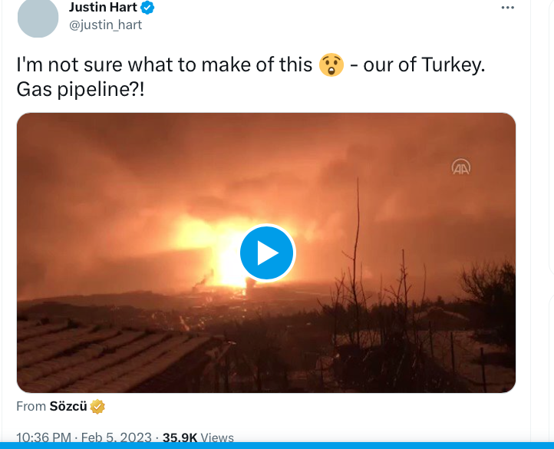Select the Feb 5, 2023 date

(116, 438)
